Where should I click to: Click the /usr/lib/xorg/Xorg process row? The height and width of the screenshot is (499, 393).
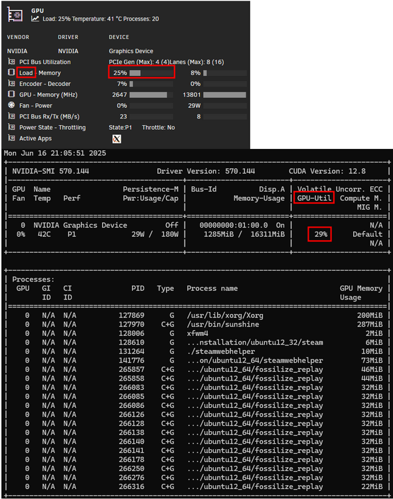tap(196, 315)
